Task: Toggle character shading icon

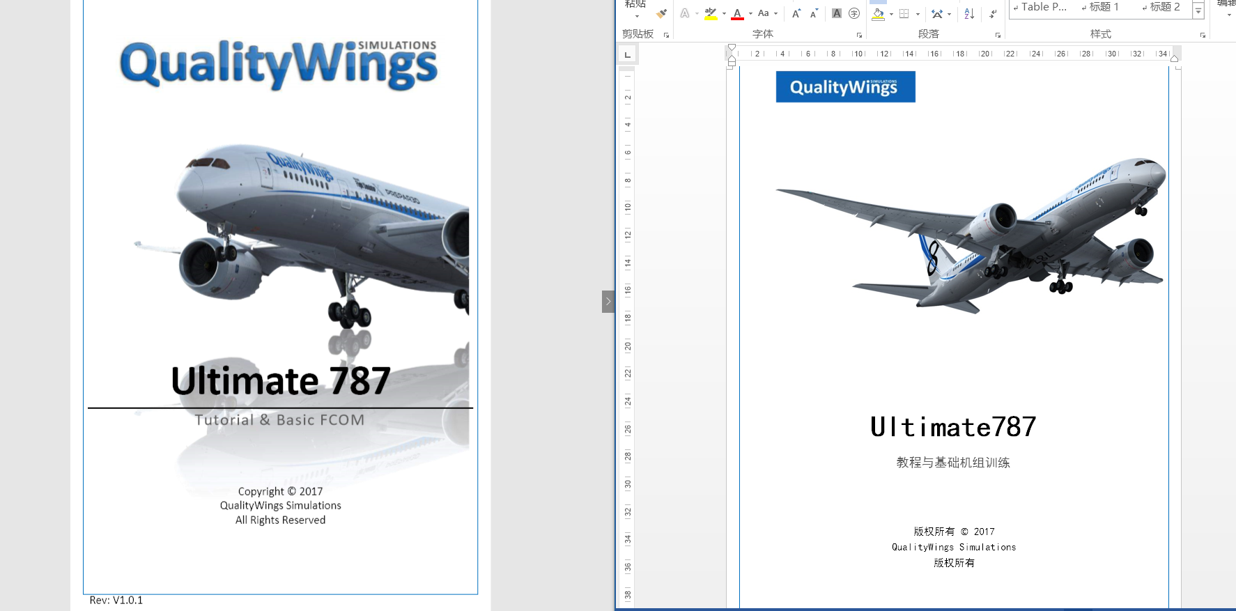Action: tap(837, 13)
